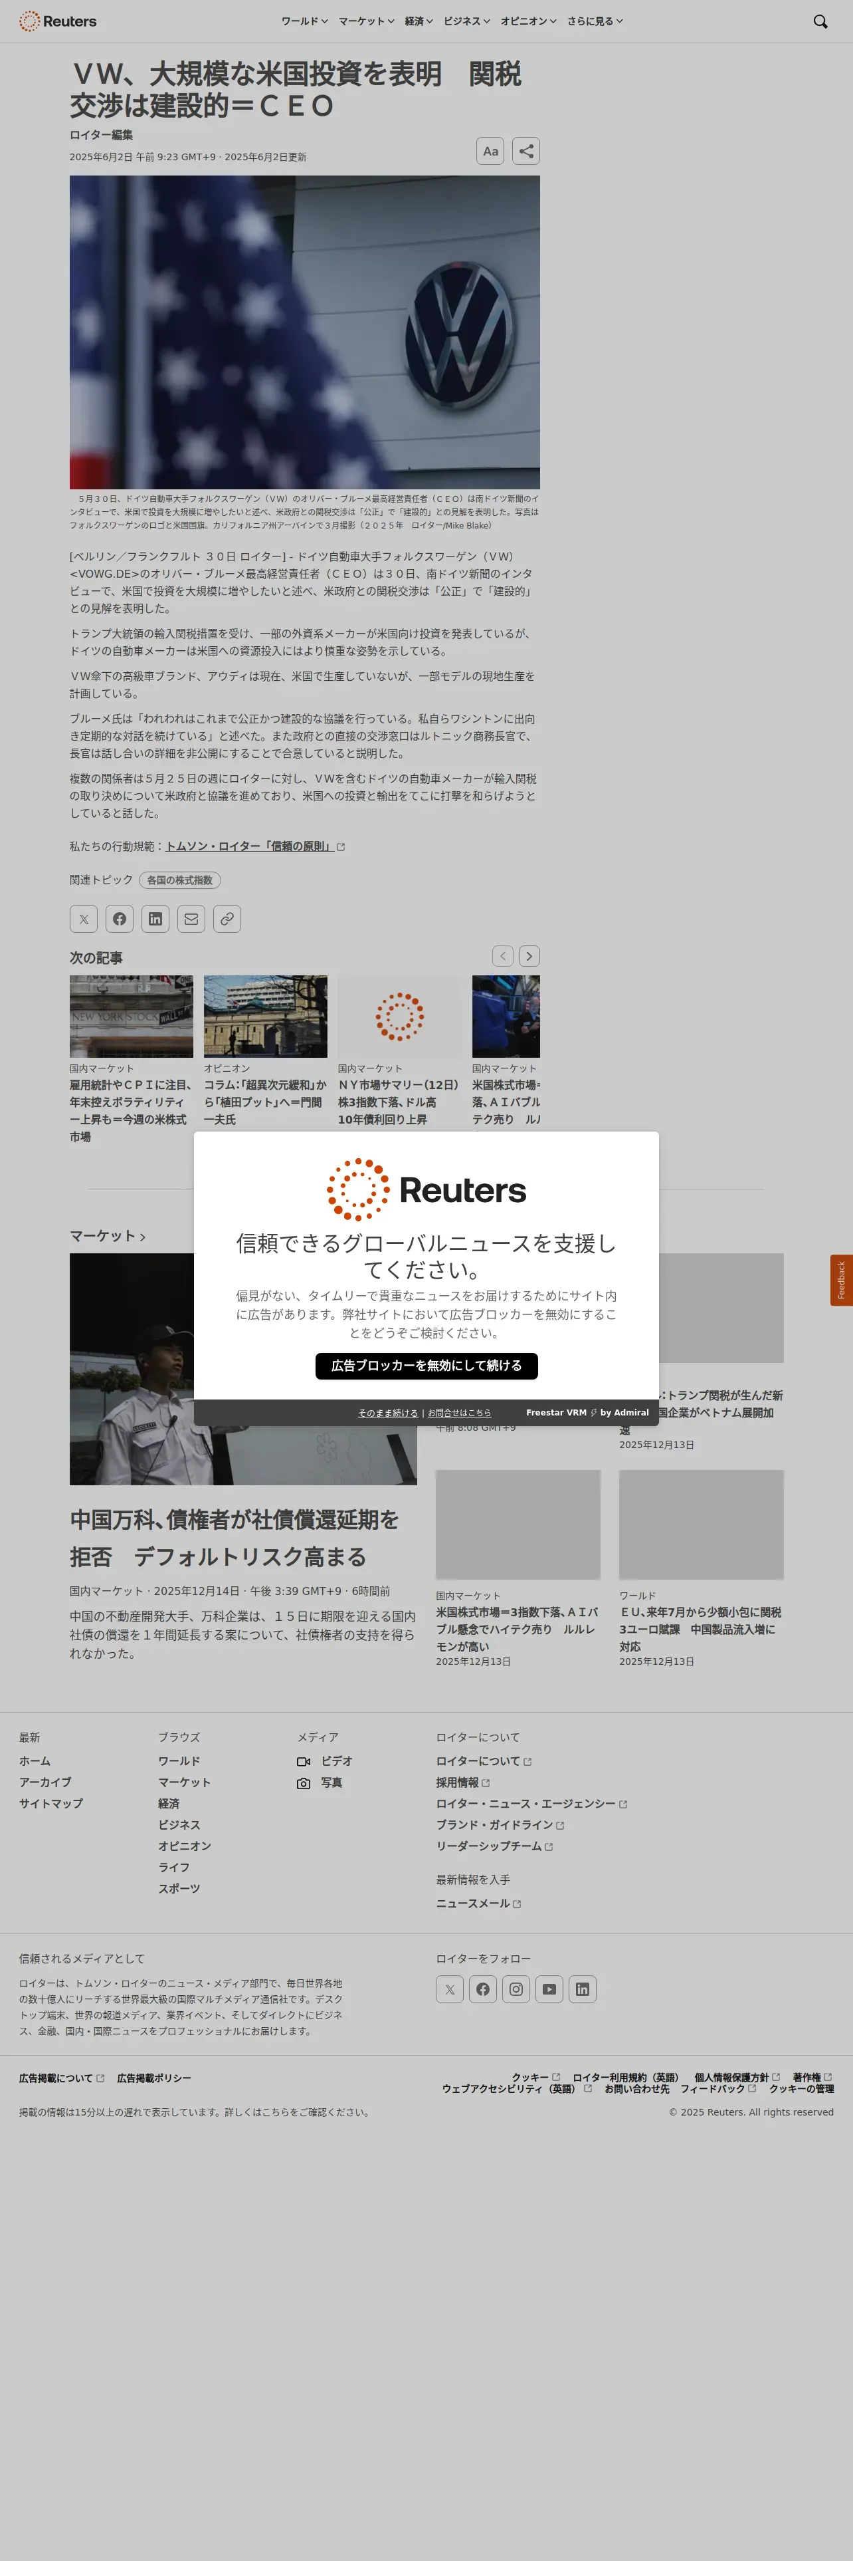Share the article on X below article
The height and width of the screenshot is (2561, 853).
tap(84, 919)
